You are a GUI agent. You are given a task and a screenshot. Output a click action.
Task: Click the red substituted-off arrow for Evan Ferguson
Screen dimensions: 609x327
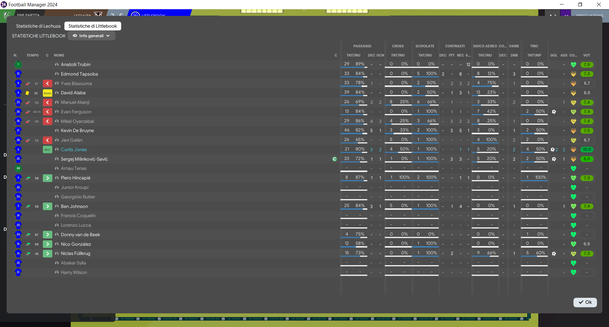pos(47,112)
